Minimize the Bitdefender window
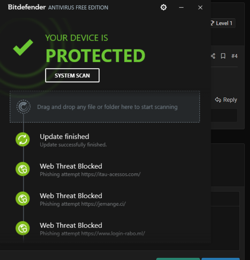This screenshot has width=250, height=260. 181,7
